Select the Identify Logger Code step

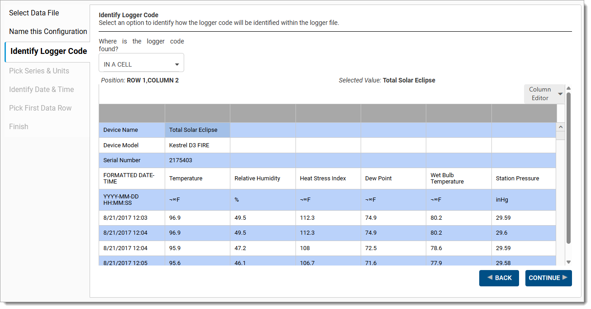pos(48,51)
